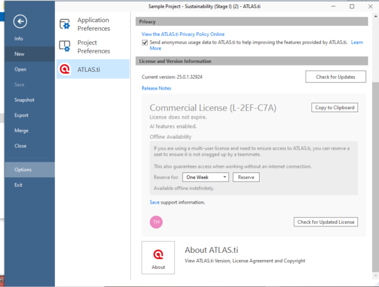Select the Project Preferences icon

click(65, 46)
